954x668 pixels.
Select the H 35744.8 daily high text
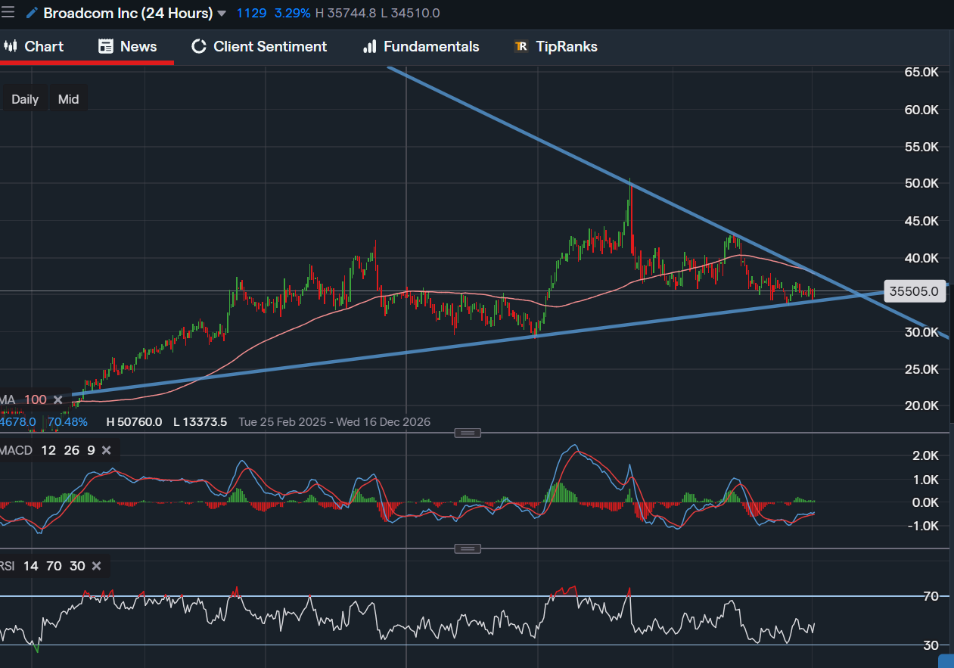(x=346, y=13)
